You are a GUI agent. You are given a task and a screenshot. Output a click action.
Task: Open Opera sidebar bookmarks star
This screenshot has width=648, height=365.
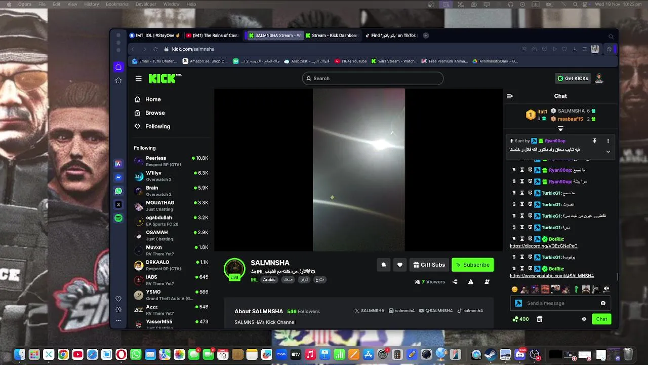pyautogui.click(x=118, y=81)
